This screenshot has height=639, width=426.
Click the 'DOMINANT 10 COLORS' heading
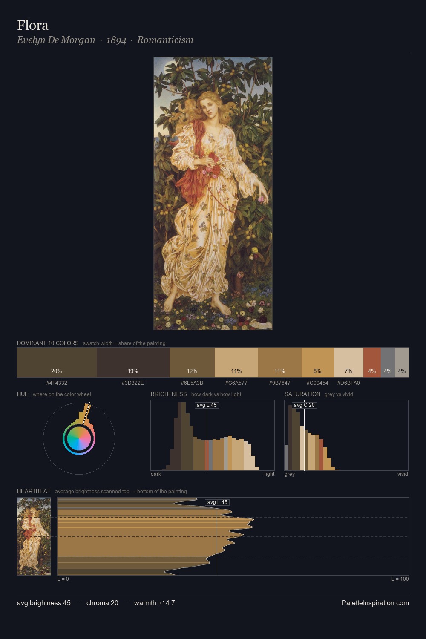48,343
